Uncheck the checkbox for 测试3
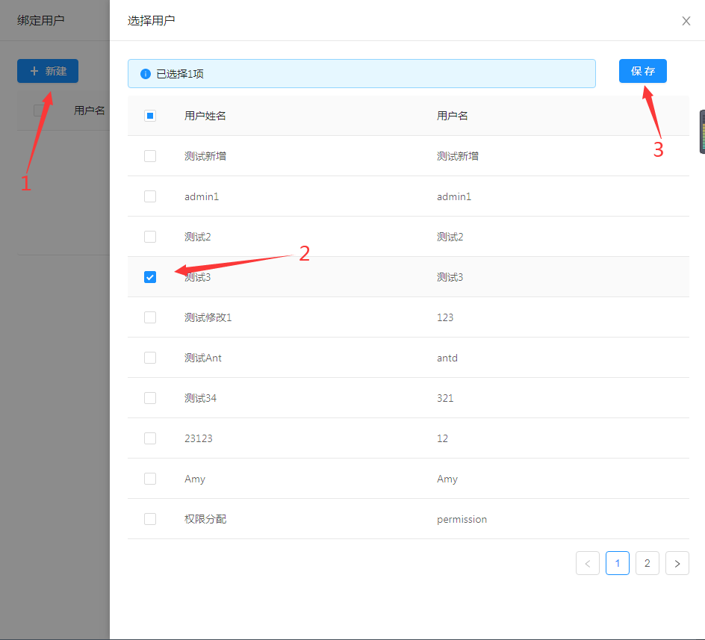The height and width of the screenshot is (640, 705). 150,277
